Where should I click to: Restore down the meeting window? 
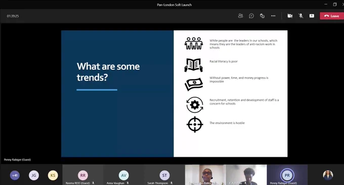335,5
